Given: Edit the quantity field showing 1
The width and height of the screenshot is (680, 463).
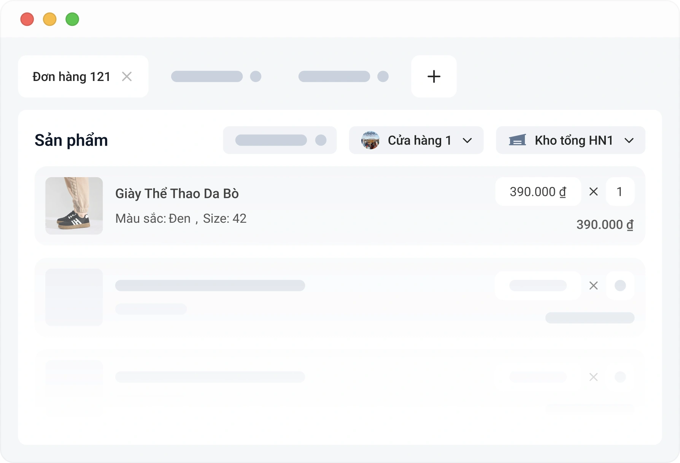Looking at the screenshot, I should tap(620, 192).
